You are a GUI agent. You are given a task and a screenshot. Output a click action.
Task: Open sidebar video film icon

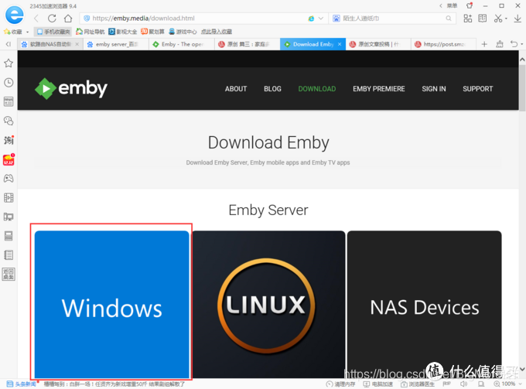point(9,197)
